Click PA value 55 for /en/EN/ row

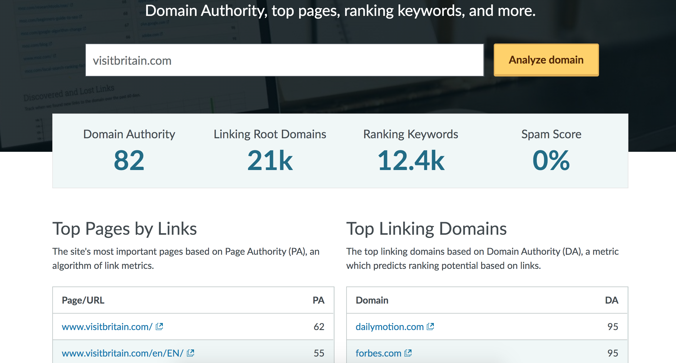pos(319,353)
